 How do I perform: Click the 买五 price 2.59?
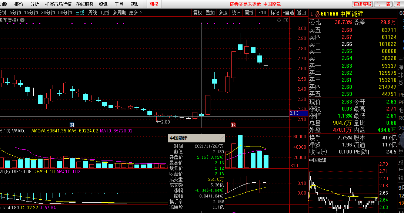(347, 94)
